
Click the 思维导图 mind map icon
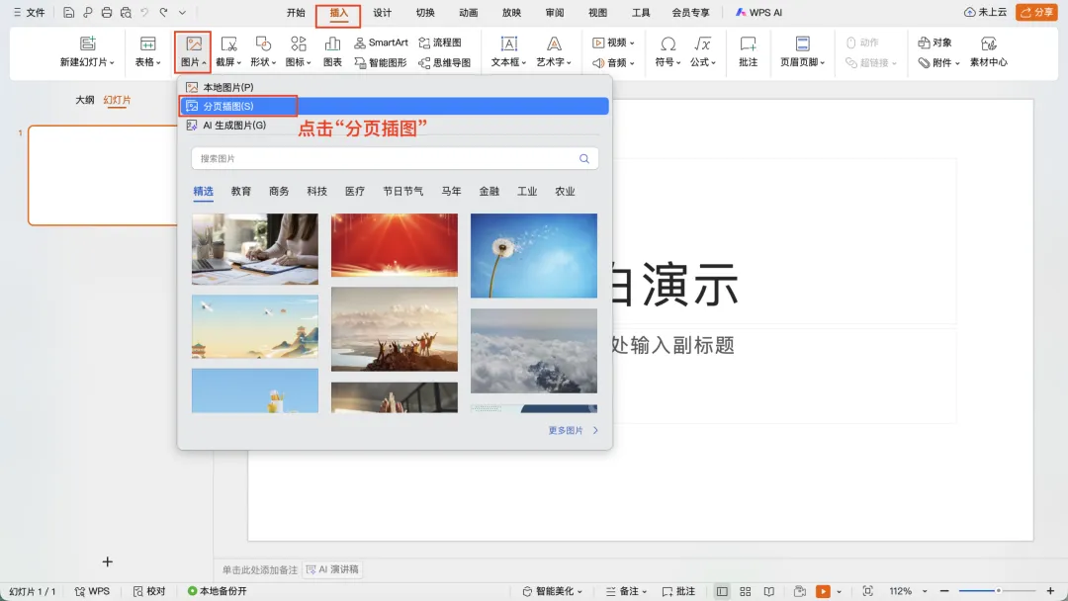tap(444, 62)
